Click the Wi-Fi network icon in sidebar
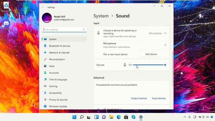This screenshot has height=121, width=215. click(x=45, y=52)
